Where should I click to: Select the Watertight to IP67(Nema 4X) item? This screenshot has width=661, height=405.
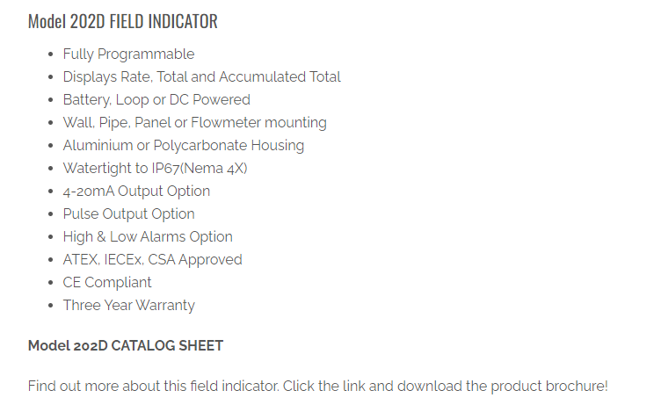(x=155, y=169)
